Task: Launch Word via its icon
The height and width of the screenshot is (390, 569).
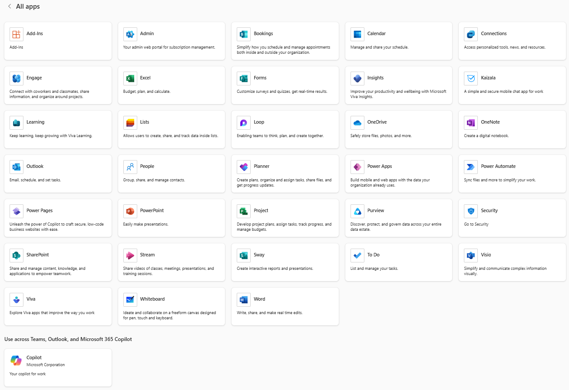Action: coord(244,300)
